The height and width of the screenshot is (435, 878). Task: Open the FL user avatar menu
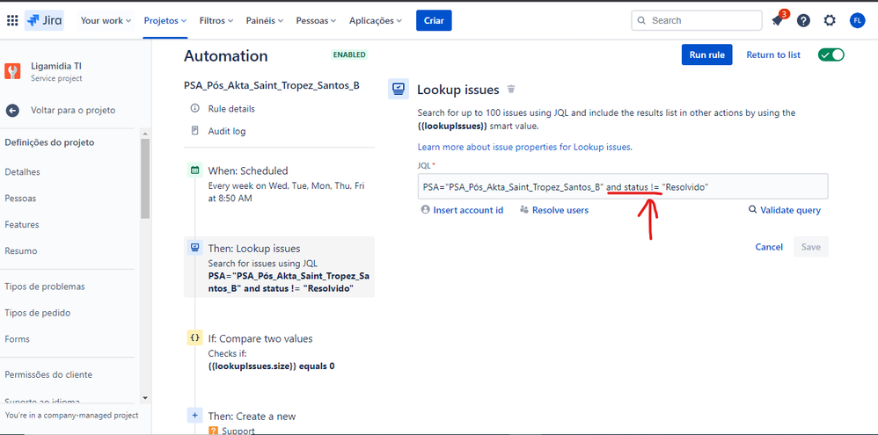[857, 21]
